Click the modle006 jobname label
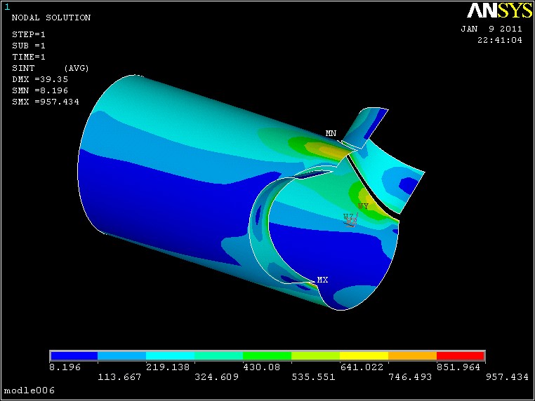 pos(29,390)
